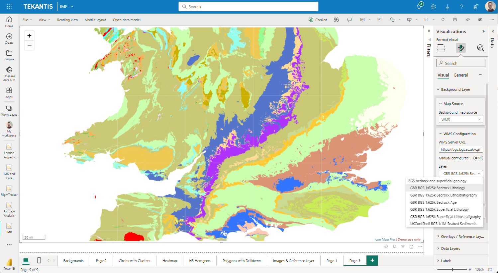Click the Reading view button
The width and height of the screenshot is (498, 273).
(67, 20)
